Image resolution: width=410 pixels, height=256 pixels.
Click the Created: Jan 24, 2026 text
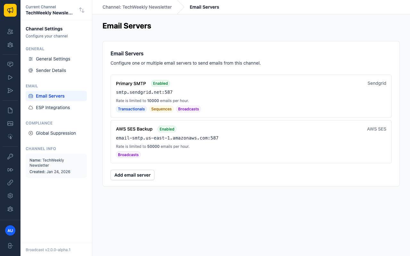tap(50, 172)
